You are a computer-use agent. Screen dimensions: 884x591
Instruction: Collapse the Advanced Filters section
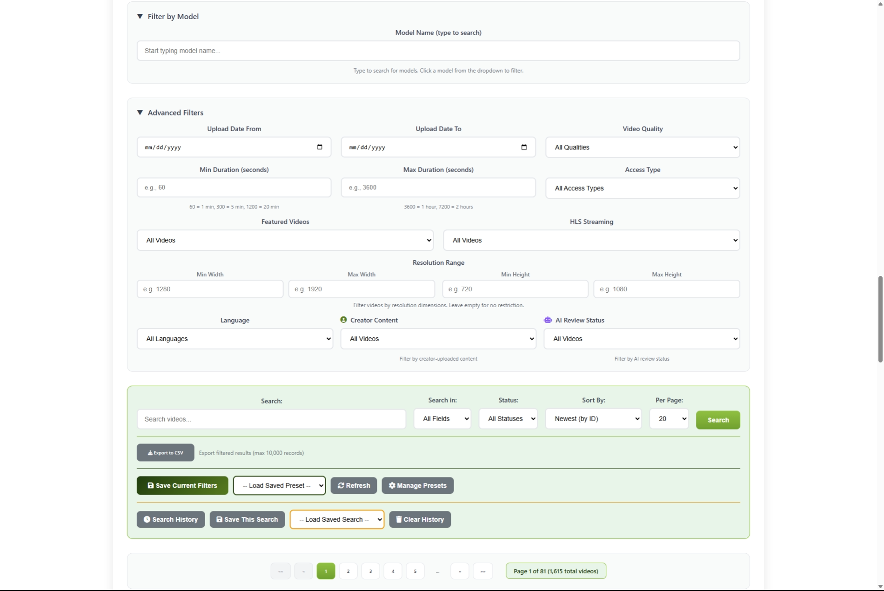[140, 113]
